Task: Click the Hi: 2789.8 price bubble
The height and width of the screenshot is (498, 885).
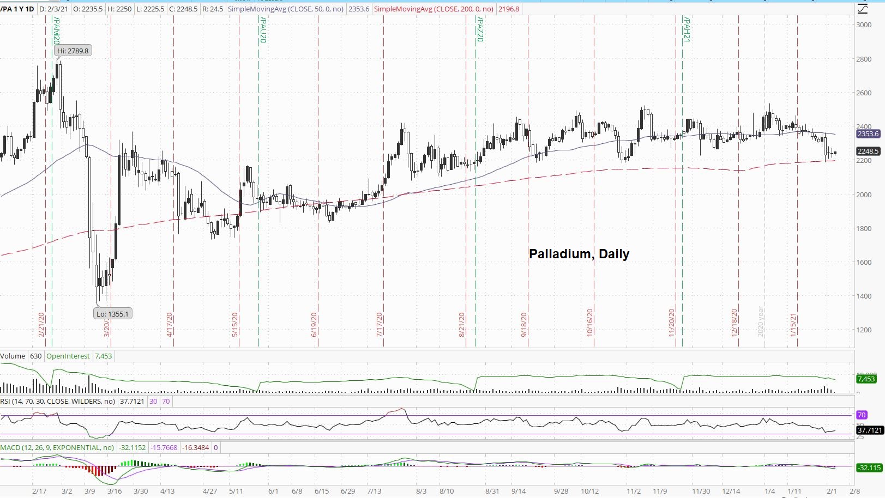Action: click(73, 51)
